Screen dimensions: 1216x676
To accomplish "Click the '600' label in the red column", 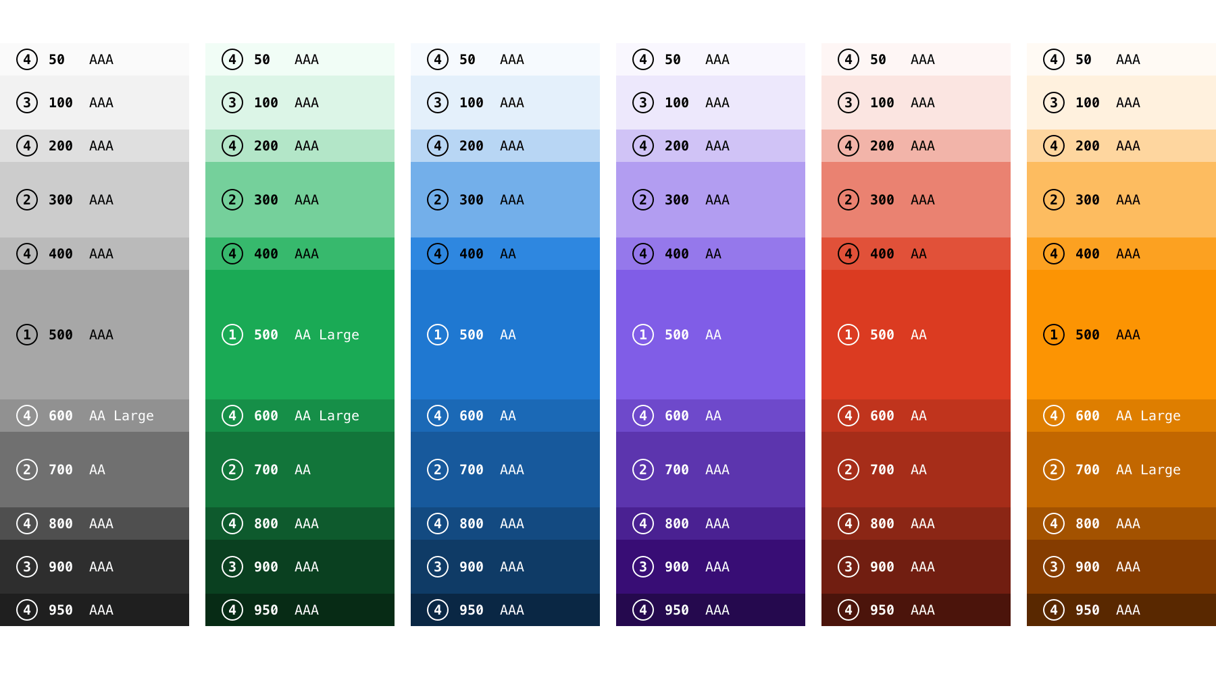I will [x=882, y=416].
